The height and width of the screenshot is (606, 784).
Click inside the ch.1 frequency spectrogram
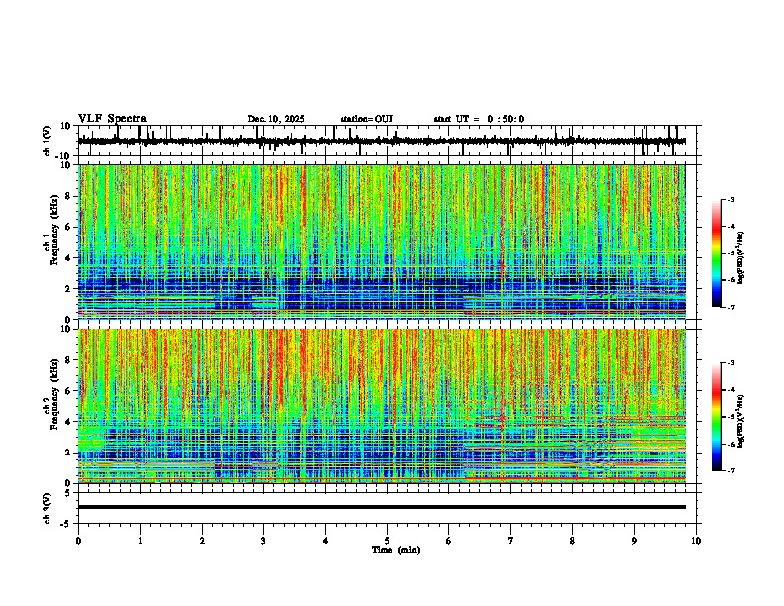click(382, 242)
